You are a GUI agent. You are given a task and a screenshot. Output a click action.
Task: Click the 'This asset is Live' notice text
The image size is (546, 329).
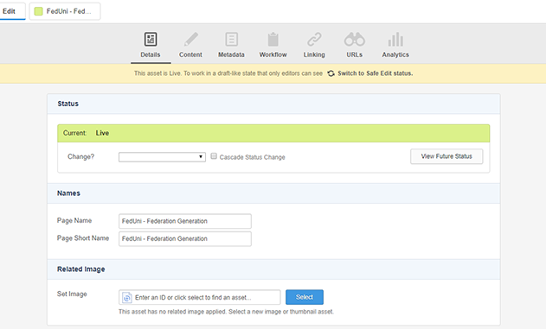(x=228, y=73)
